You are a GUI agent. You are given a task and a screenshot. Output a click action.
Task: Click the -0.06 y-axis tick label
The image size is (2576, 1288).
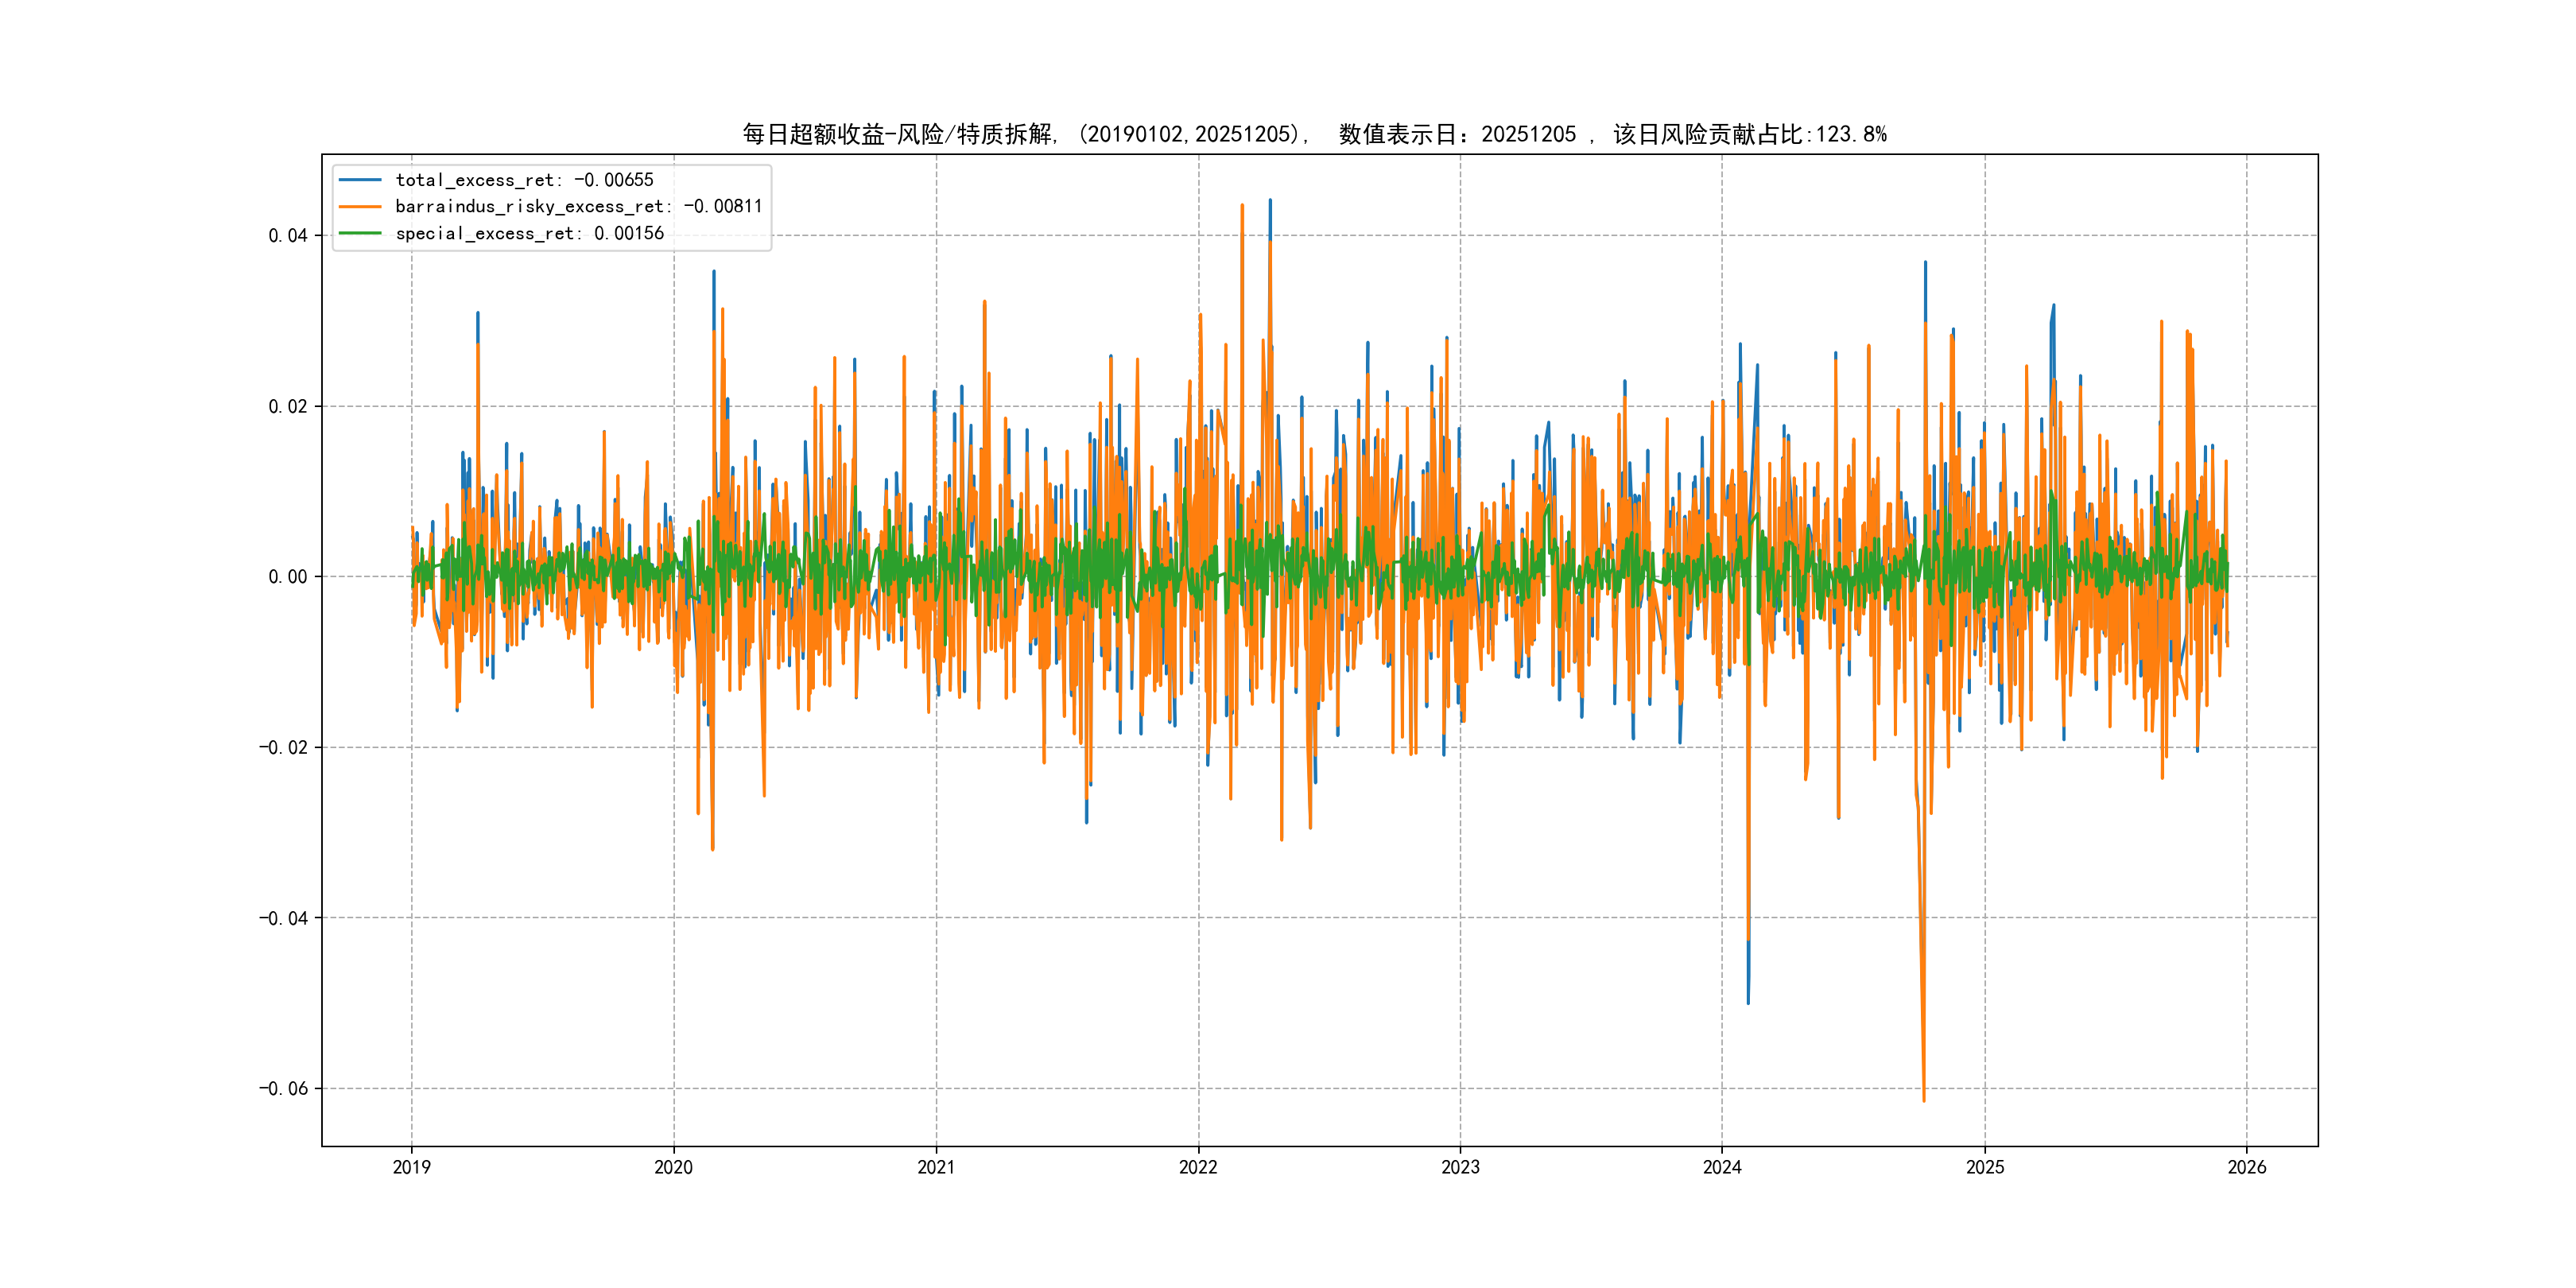[284, 1089]
